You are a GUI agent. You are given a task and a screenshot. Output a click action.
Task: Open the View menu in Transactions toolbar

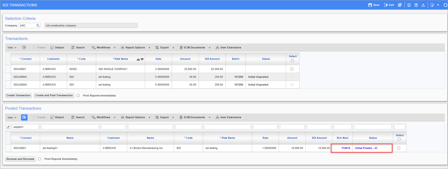pos(12,48)
